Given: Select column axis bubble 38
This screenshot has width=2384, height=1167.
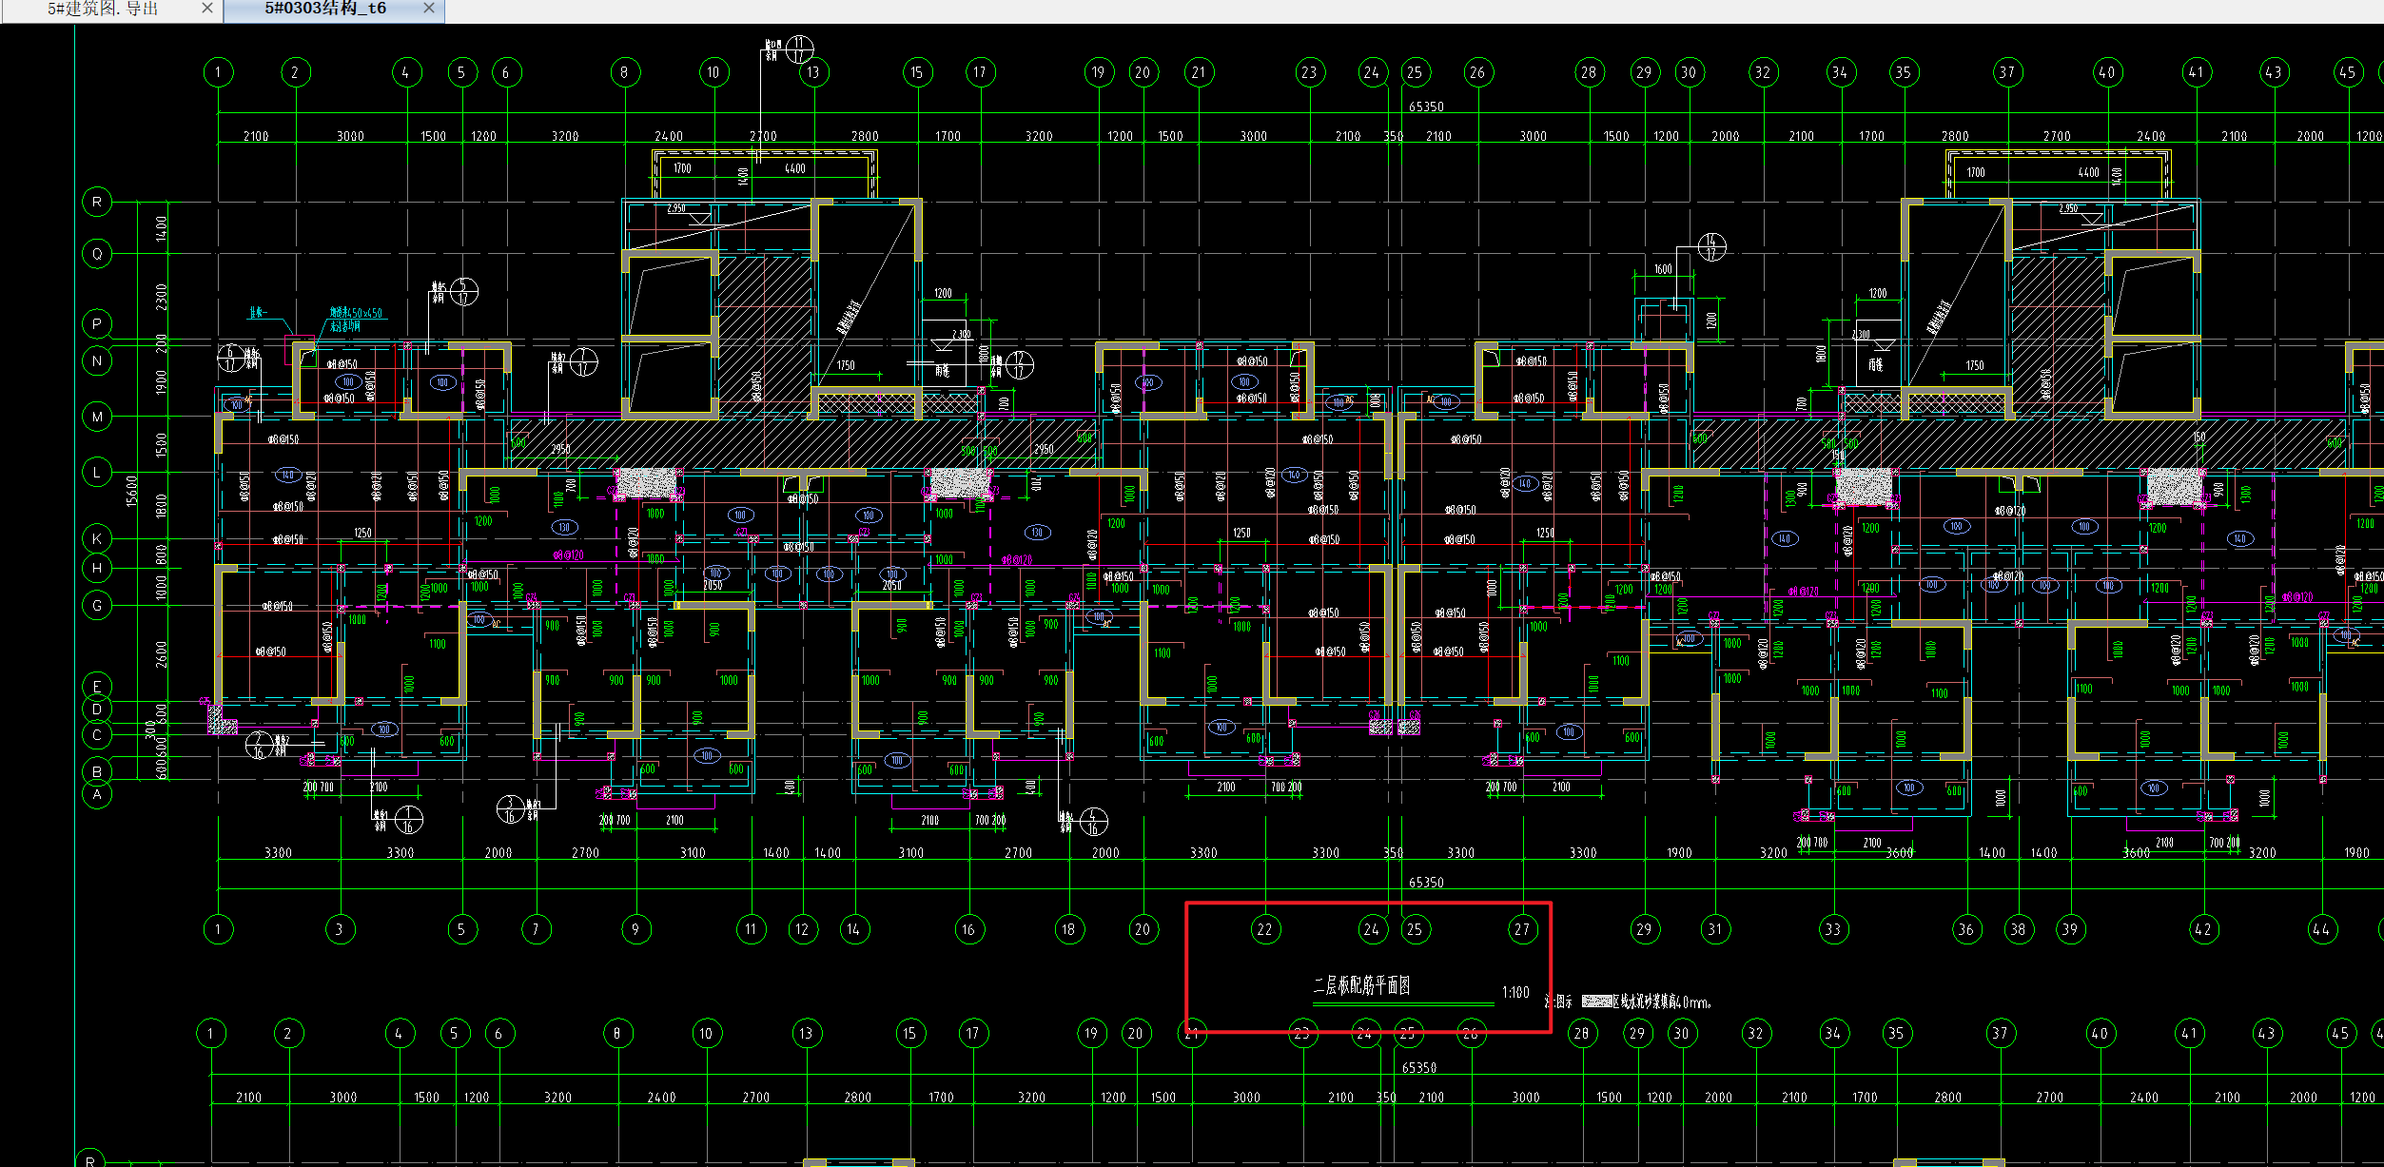Looking at the screenshot, I should pos(2019,929).
